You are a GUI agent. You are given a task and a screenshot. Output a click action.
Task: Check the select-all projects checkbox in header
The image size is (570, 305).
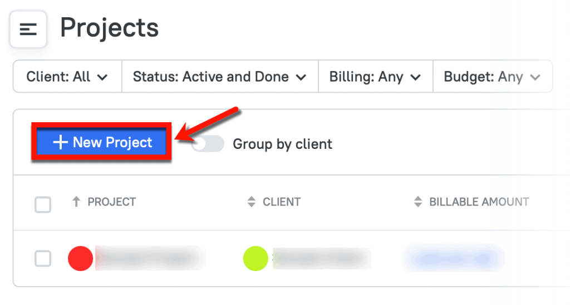(43, 204)
